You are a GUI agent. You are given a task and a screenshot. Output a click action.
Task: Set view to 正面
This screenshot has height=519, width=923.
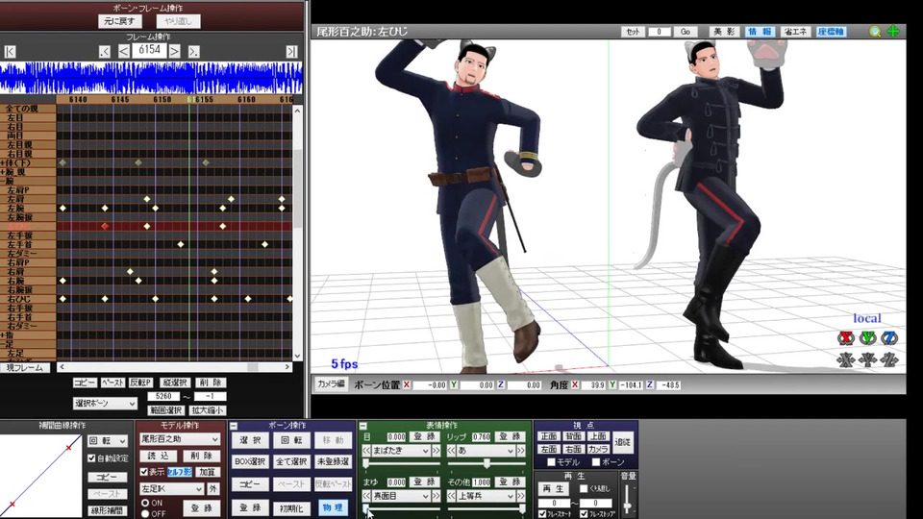(x=549, y=436)
